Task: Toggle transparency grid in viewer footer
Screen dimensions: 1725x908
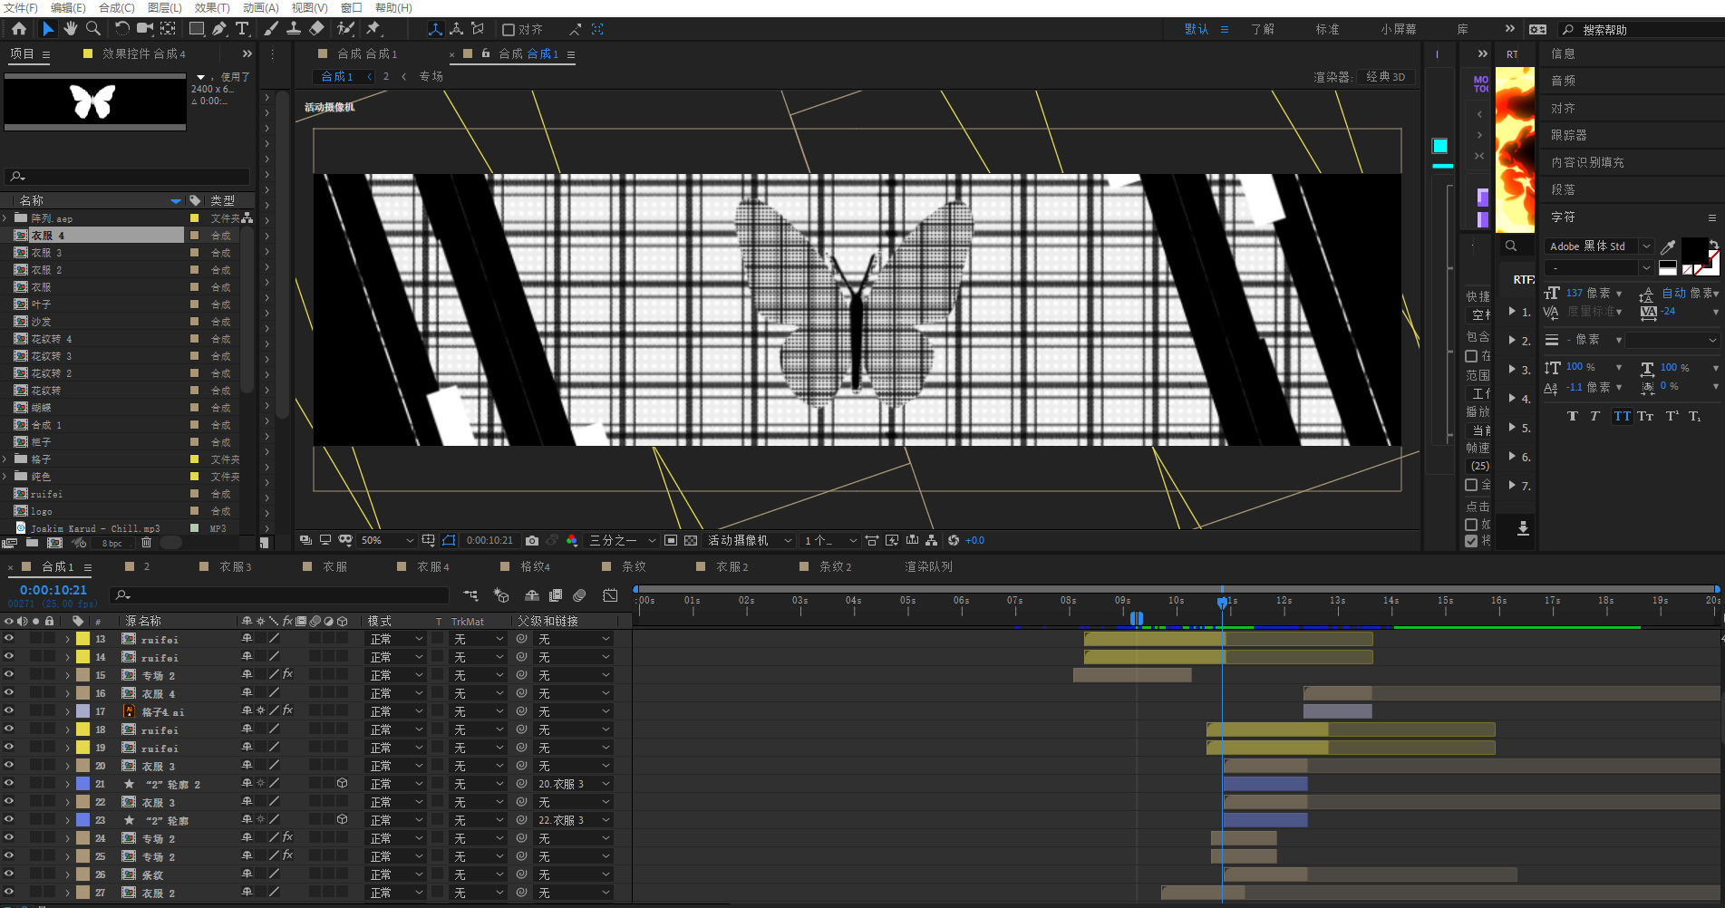Action: 691,540
